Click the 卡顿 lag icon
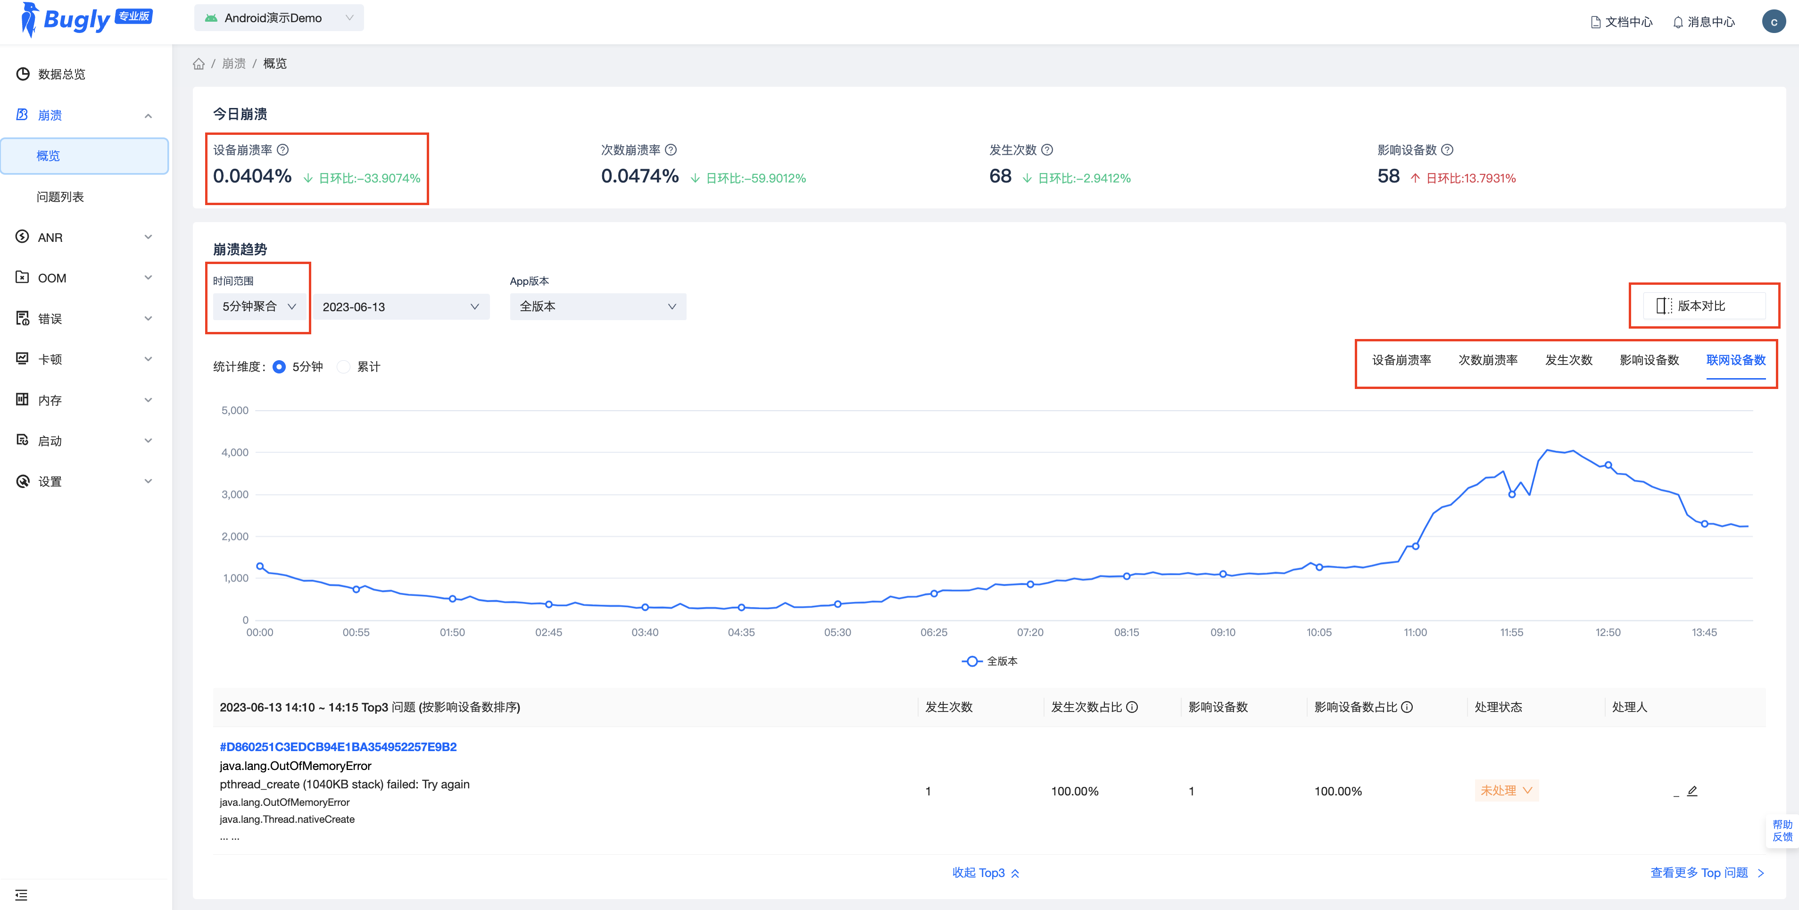Viewport: 1799px width, 910px height. tap(22, 359)
